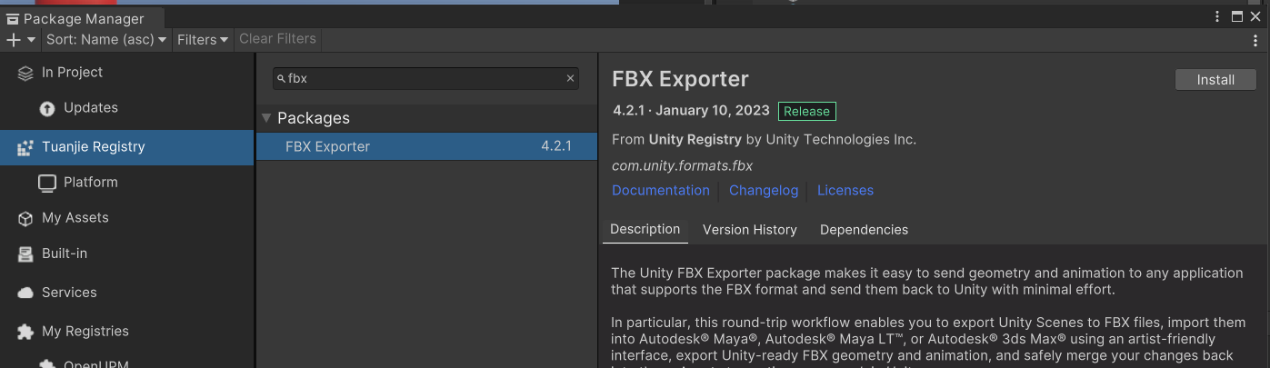Click the green Release tag
The image size is (1270, 368).
click(807, 112)
